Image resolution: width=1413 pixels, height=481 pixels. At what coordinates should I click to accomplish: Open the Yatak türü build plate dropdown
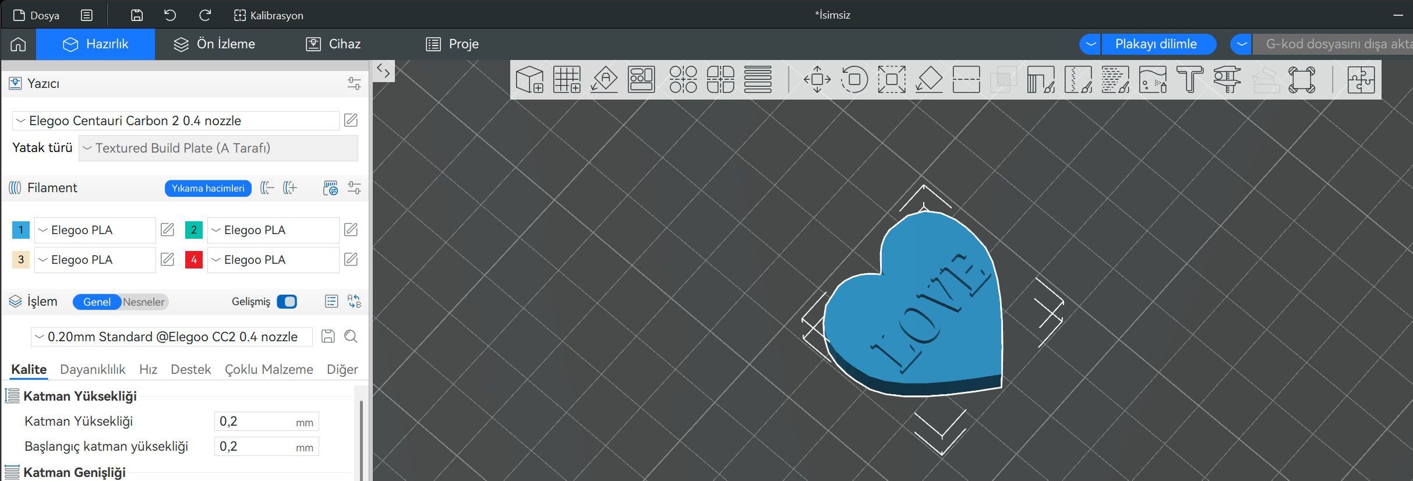click(x=218, y=148)
